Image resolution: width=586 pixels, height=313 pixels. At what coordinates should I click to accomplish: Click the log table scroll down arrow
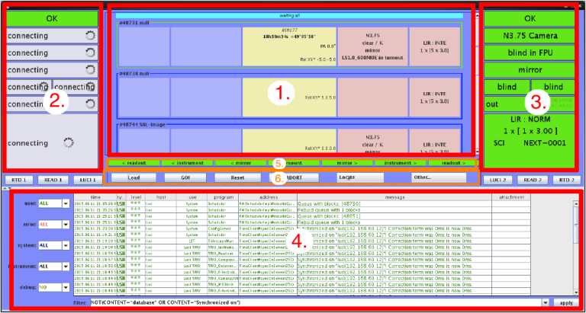(575, 292)
